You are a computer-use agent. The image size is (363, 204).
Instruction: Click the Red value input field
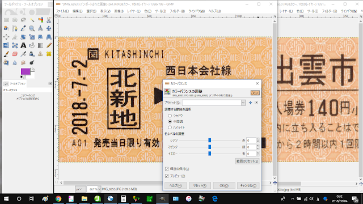point(251,141)
